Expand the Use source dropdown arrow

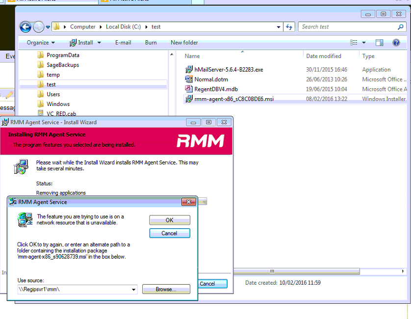coord(133,290)
